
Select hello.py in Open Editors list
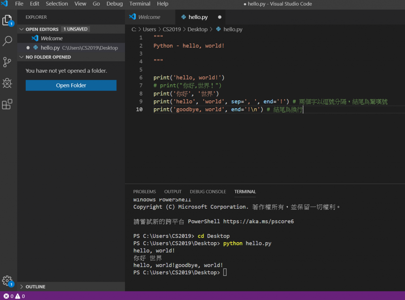pos(71,48)
